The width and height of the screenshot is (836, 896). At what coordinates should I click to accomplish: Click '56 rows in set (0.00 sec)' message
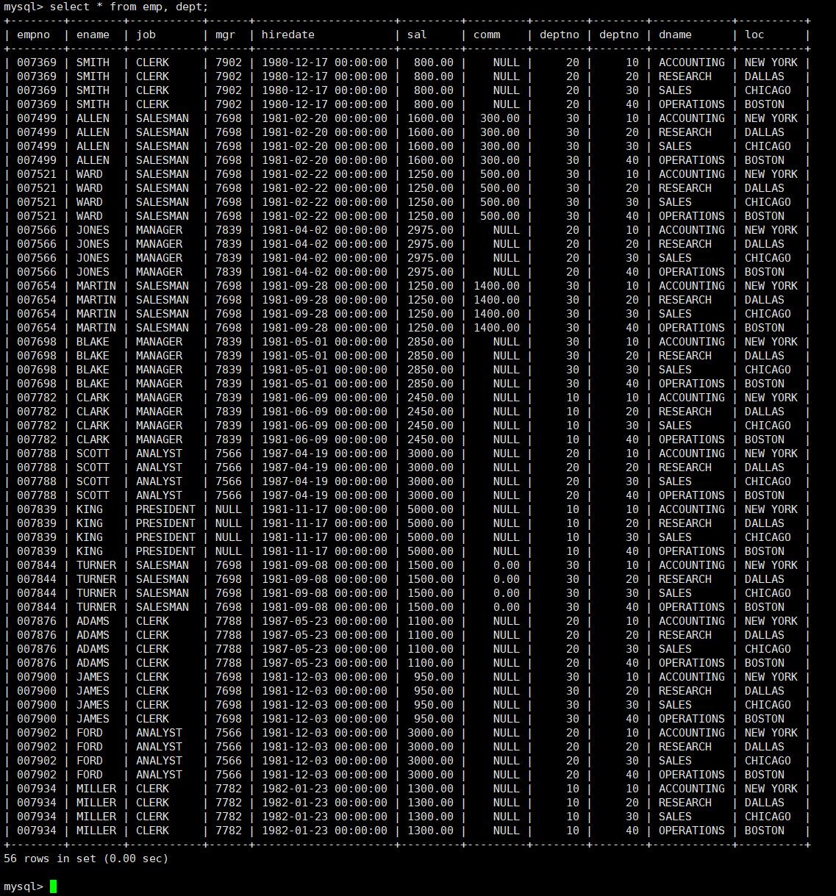tap(86, 859)
